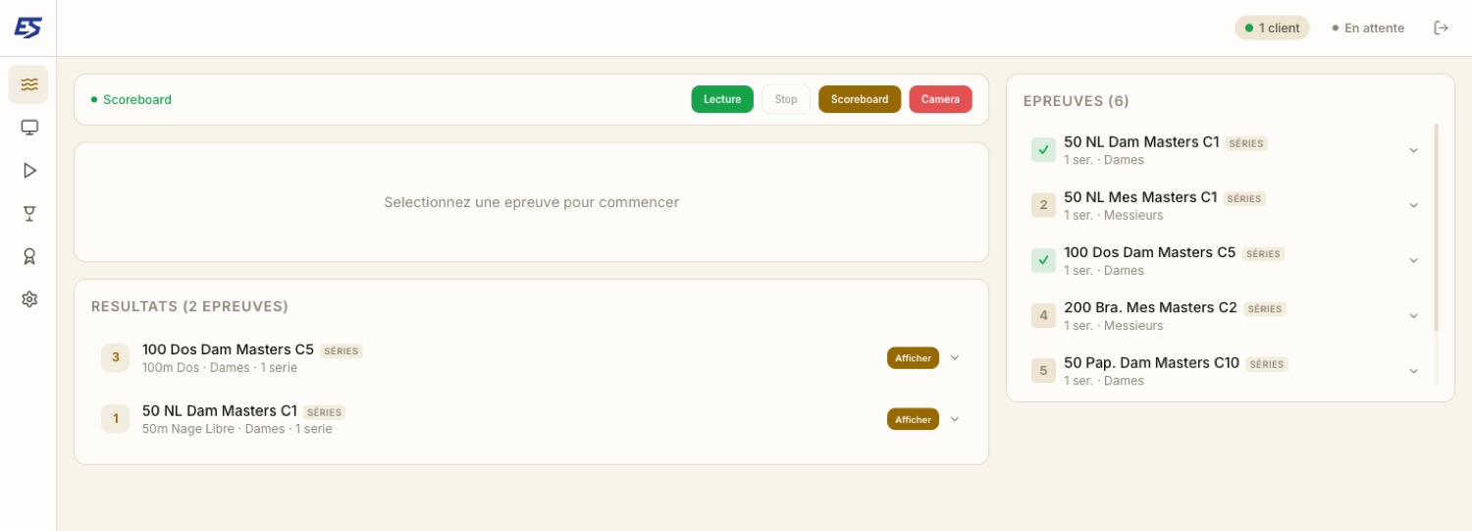
Task: Click result badge 3 for 100 Dos Dam Masters
Action: coord(116,357)
